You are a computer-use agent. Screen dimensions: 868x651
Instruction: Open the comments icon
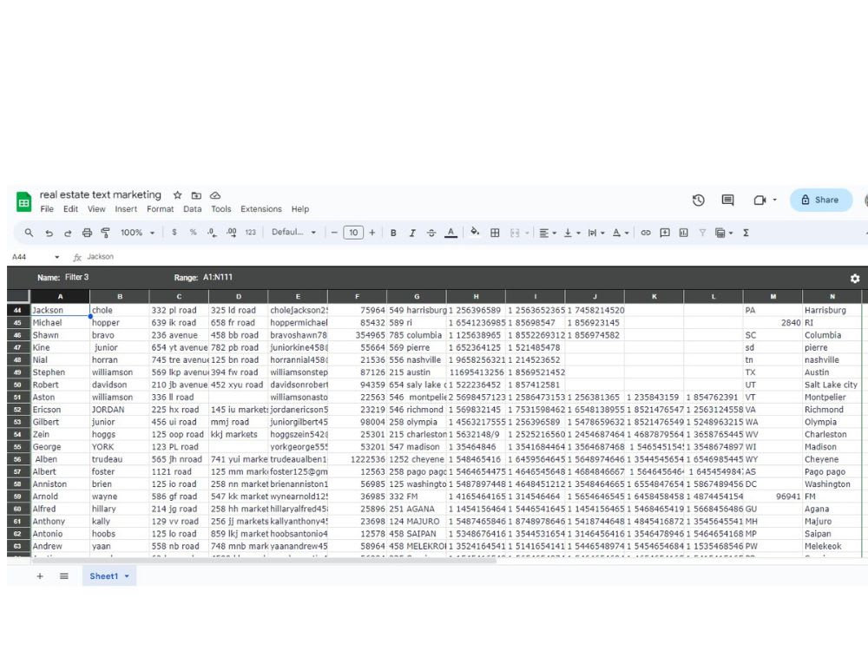point(728,200)
